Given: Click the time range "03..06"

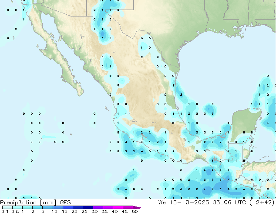Looking at the screenshot, I should pos(222,203).
